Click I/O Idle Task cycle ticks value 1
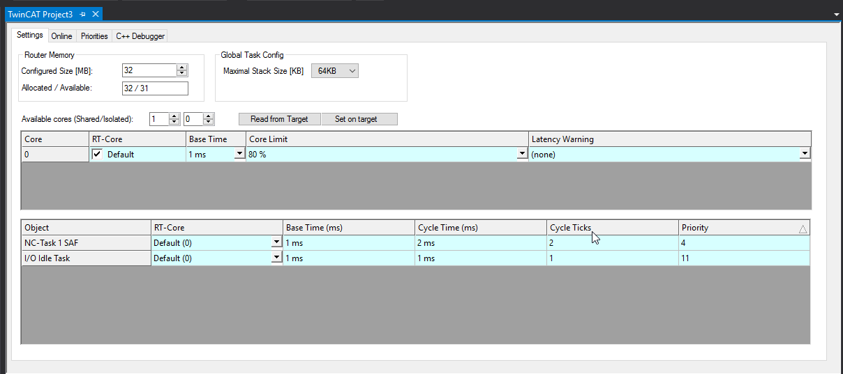Screen dimensions: 843x374 (613, 258)
